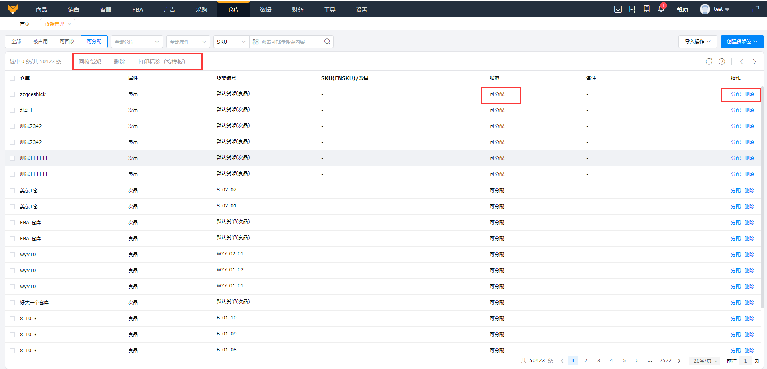Screen dimensions: 767x369
Task: Open the notification bell
Action: coord(661,9)
